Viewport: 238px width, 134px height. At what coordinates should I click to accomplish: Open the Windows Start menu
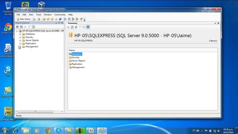(x=4, y=131)
